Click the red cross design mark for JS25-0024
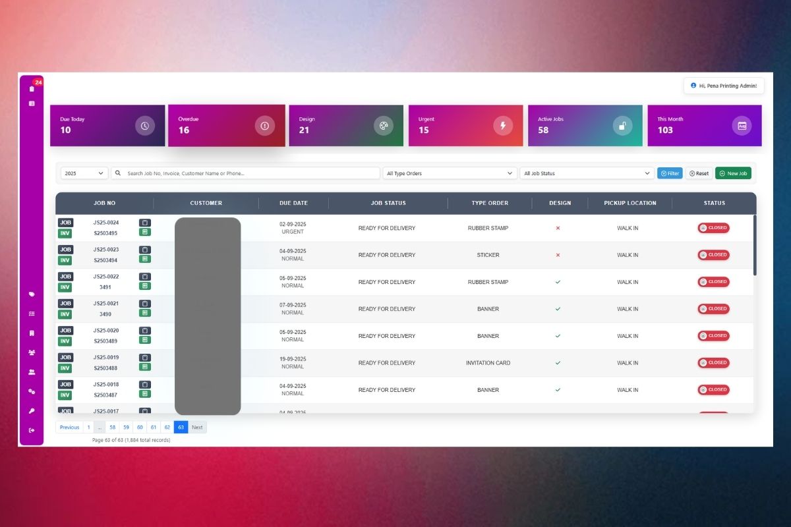The height and width of the screenshot is (527, 791). coord(558,228)
